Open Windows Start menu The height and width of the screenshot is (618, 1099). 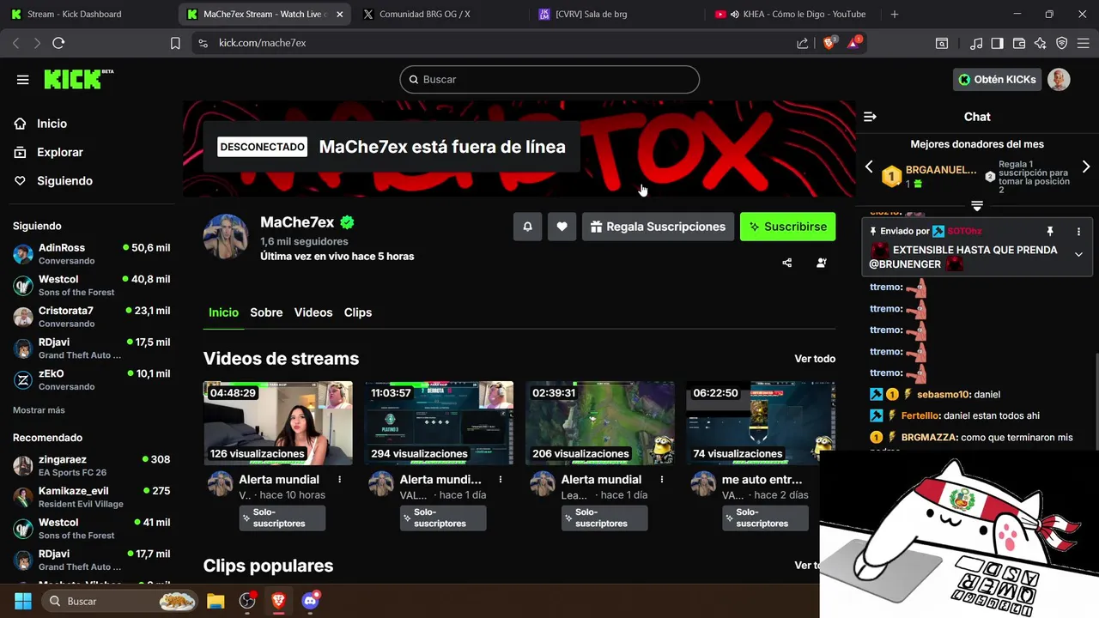[x=23, y=601]
